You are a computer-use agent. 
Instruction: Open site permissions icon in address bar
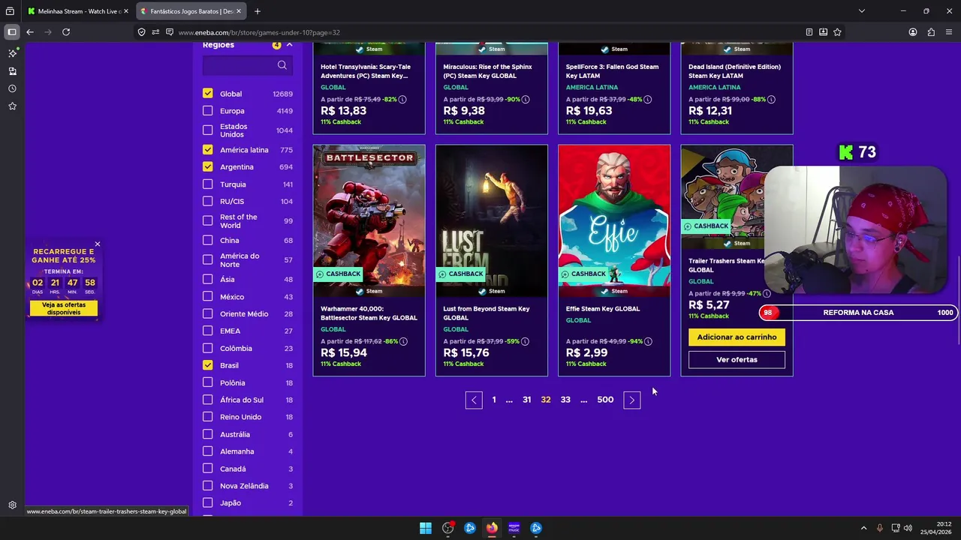[x=155, y=32]
